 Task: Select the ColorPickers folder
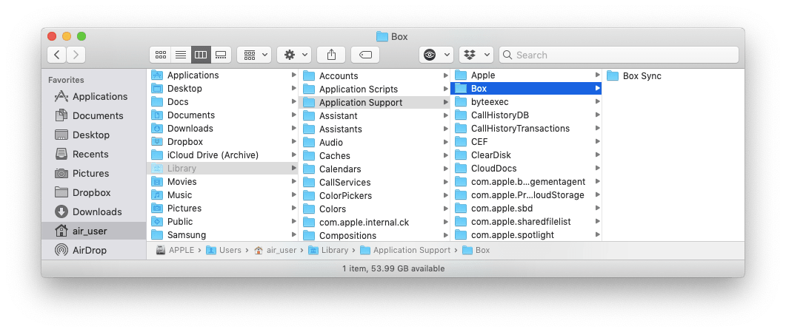coord(374,195)
